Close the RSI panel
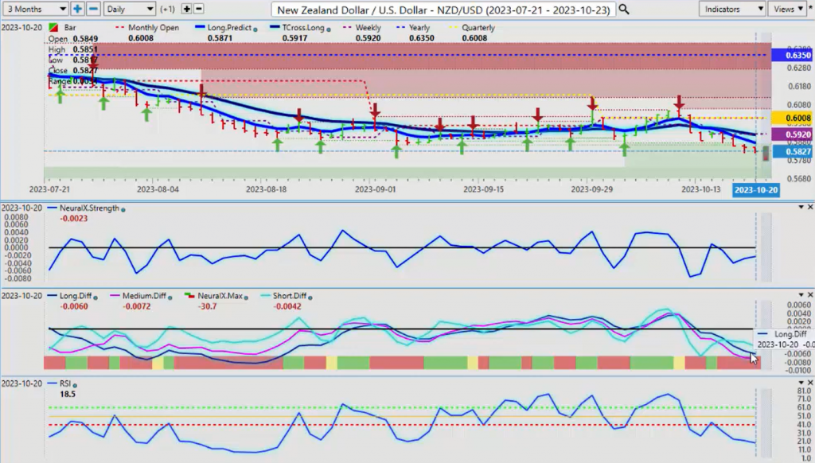The height and width of the screenshot is (463, 815). pyautogui.click(x=809, y=383)
